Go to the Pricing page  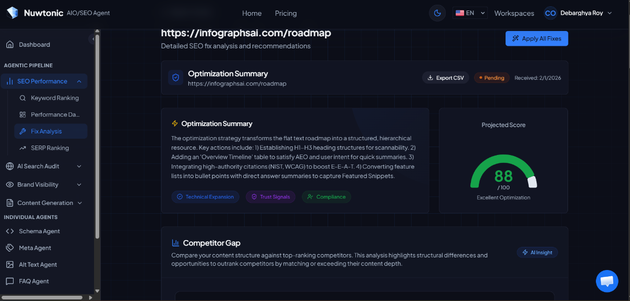tap(286, 13)
